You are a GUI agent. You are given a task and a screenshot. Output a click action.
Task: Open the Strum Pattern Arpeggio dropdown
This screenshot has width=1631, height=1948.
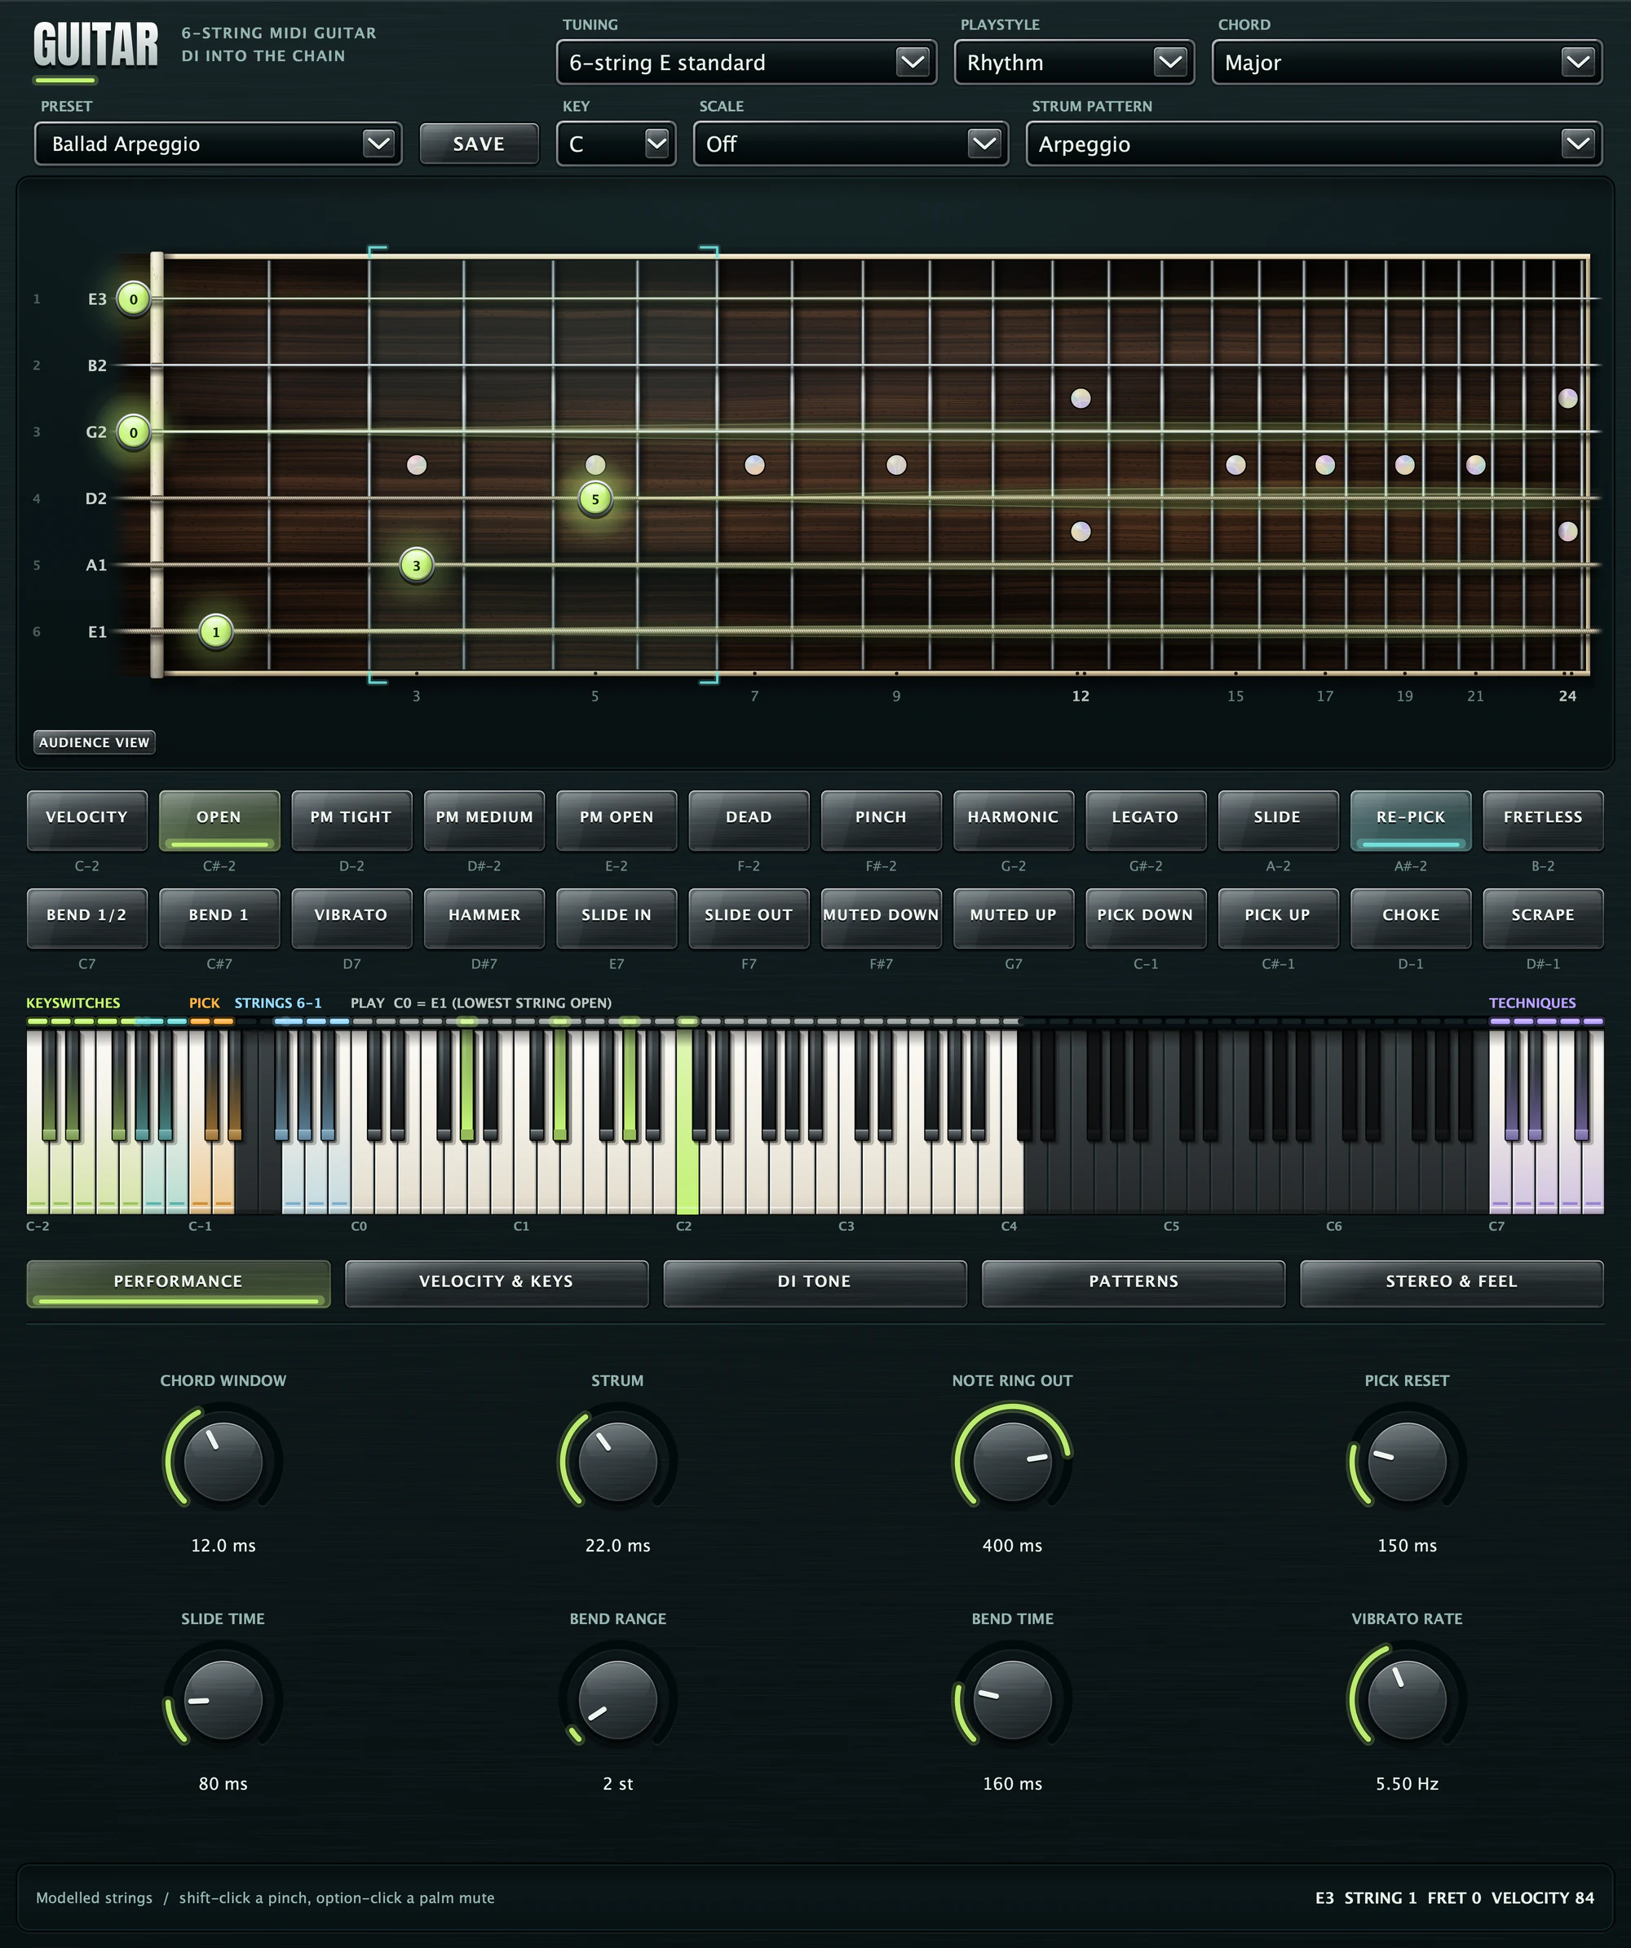tap(1314, 144)
